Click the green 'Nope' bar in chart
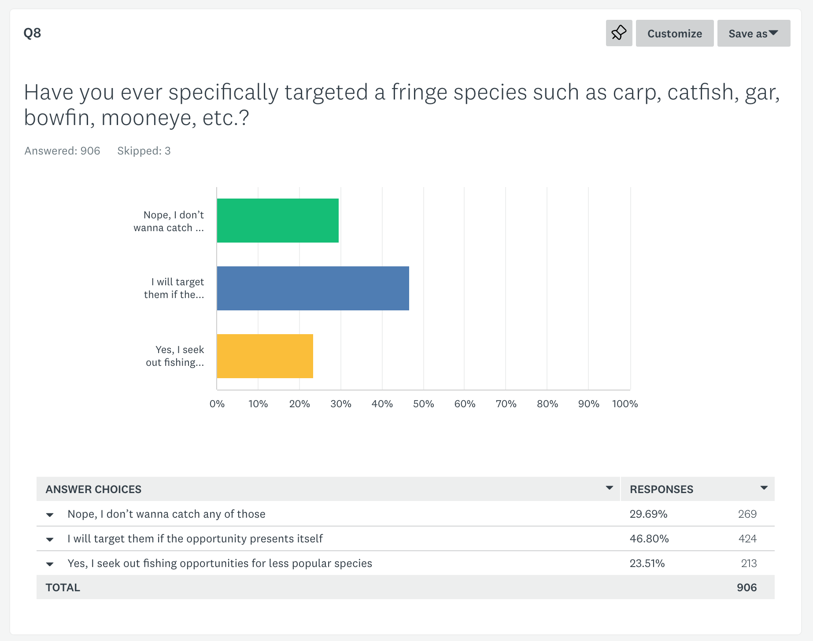The height and width of the screenshot is (641, 813). click(278, 221)
